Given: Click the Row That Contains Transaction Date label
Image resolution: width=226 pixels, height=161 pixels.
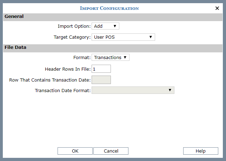Looking at the screenshot, I should click(50, 80).
